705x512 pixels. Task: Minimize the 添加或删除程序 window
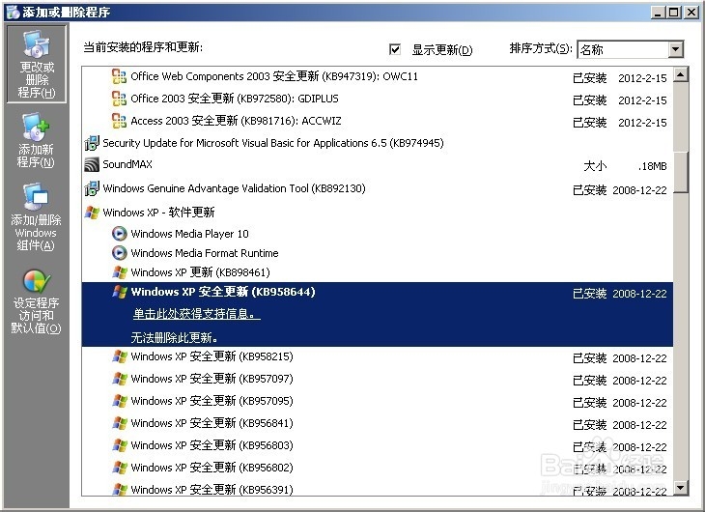[658, 13]
